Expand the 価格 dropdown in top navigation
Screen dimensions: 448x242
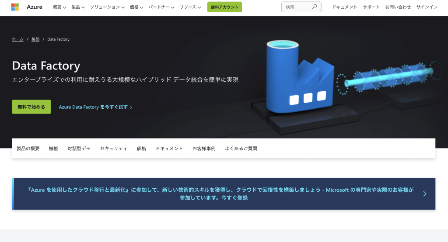coord(136,7)
